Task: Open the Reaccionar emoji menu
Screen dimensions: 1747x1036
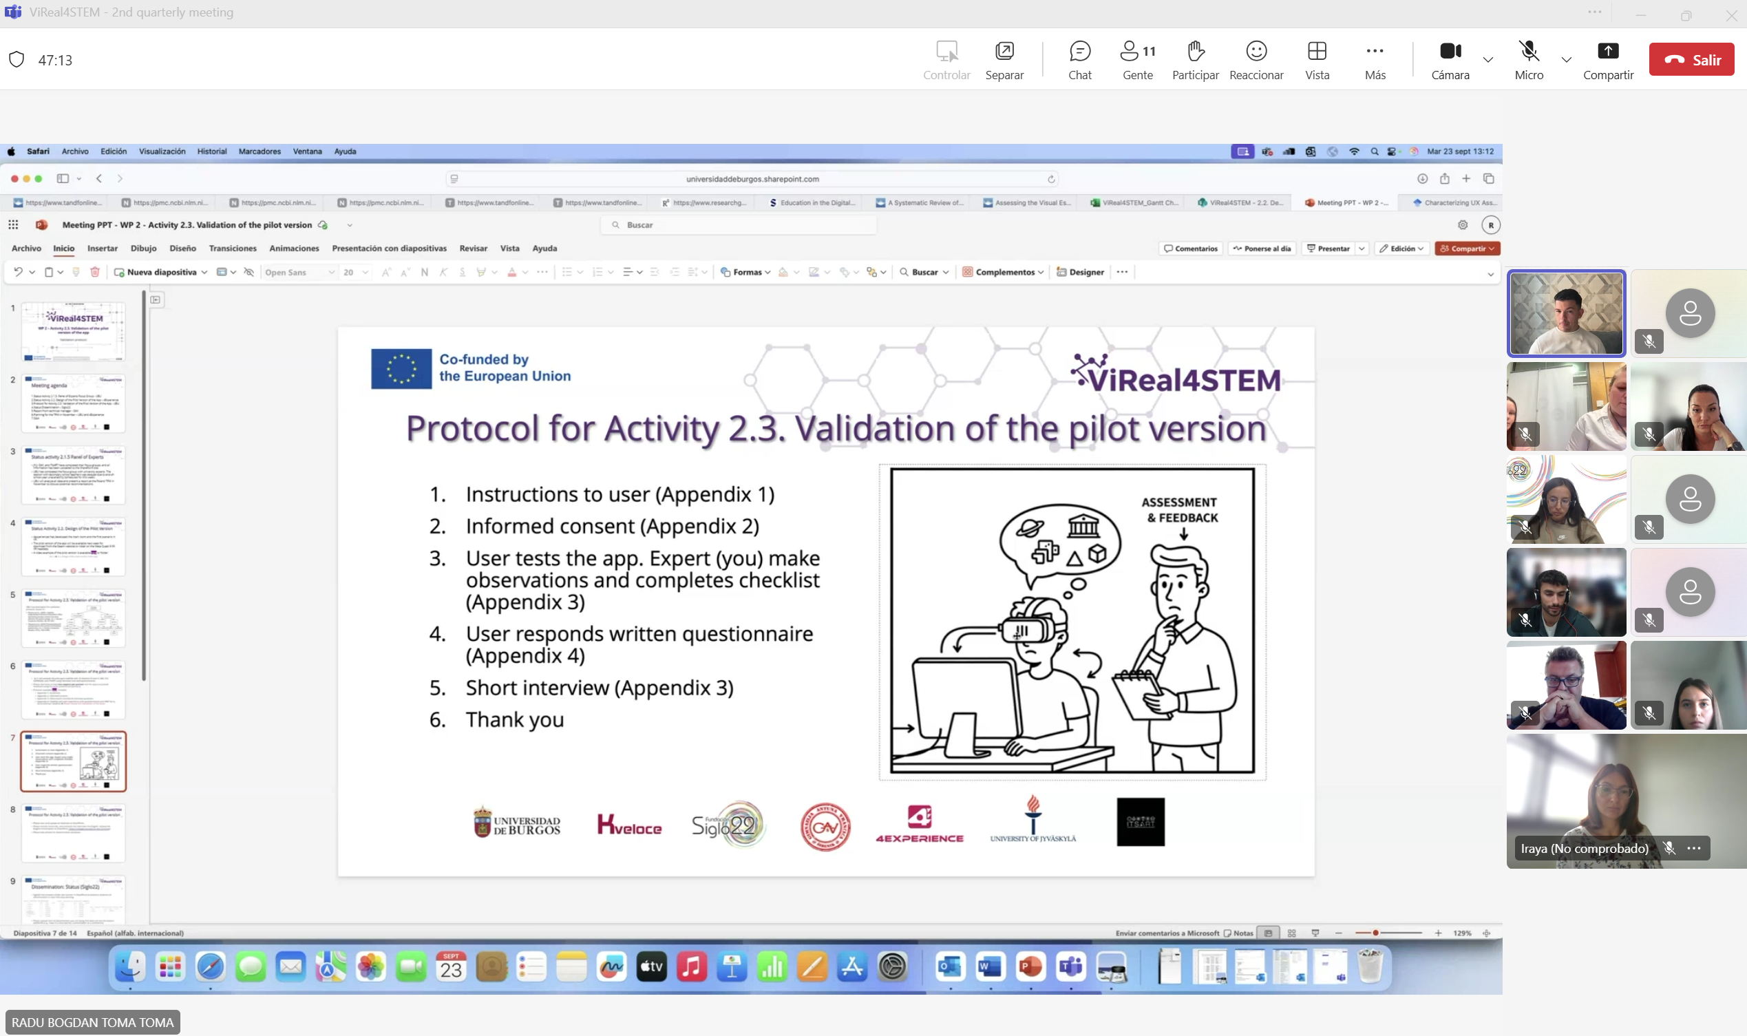Action: click(x=1256, y=59)
